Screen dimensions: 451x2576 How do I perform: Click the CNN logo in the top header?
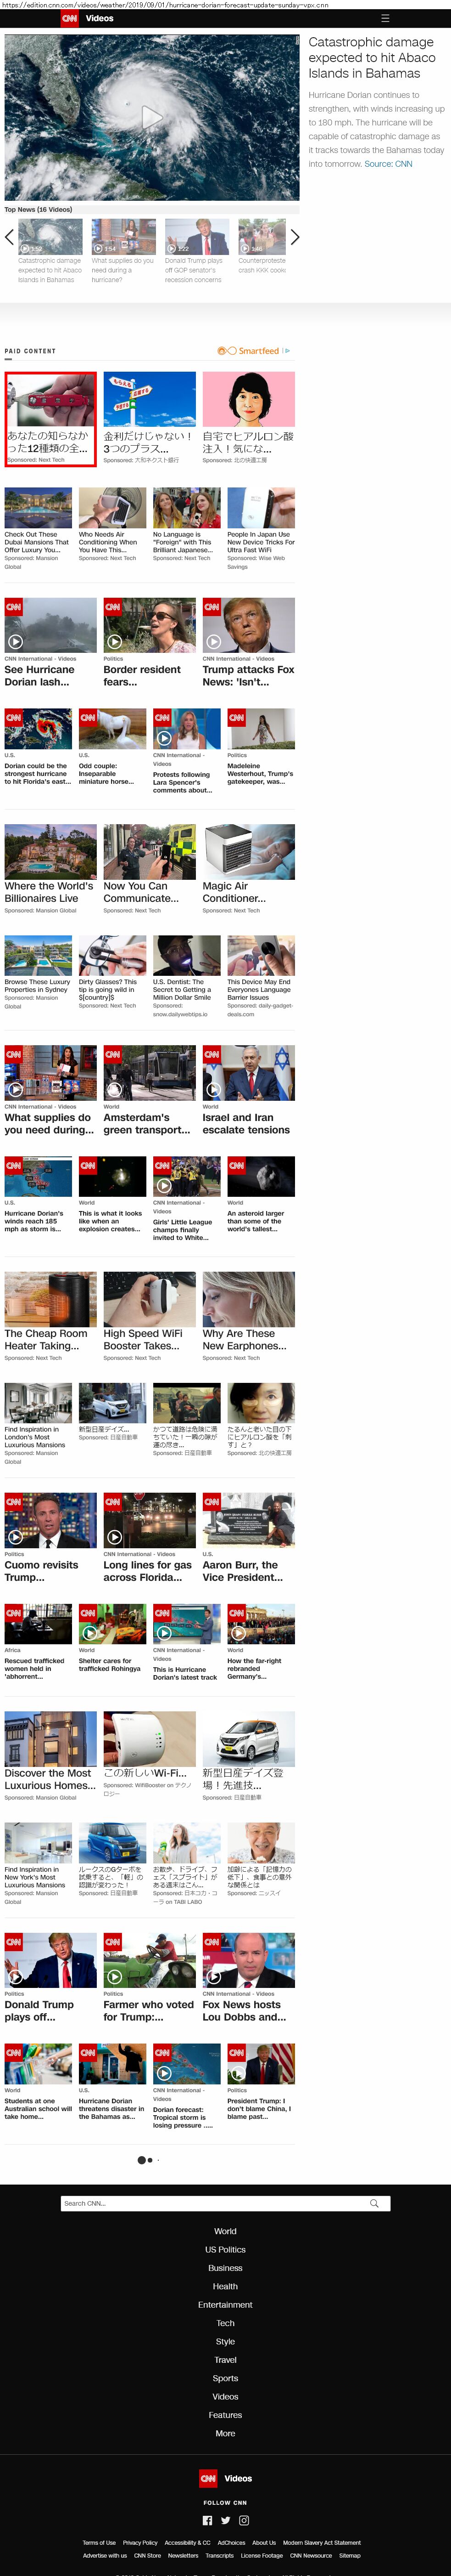tap(70, 18)
